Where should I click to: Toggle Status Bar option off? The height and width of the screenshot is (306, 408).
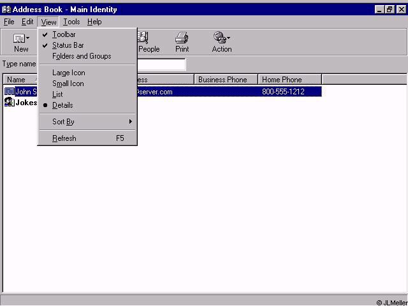(x=68, y=45)
